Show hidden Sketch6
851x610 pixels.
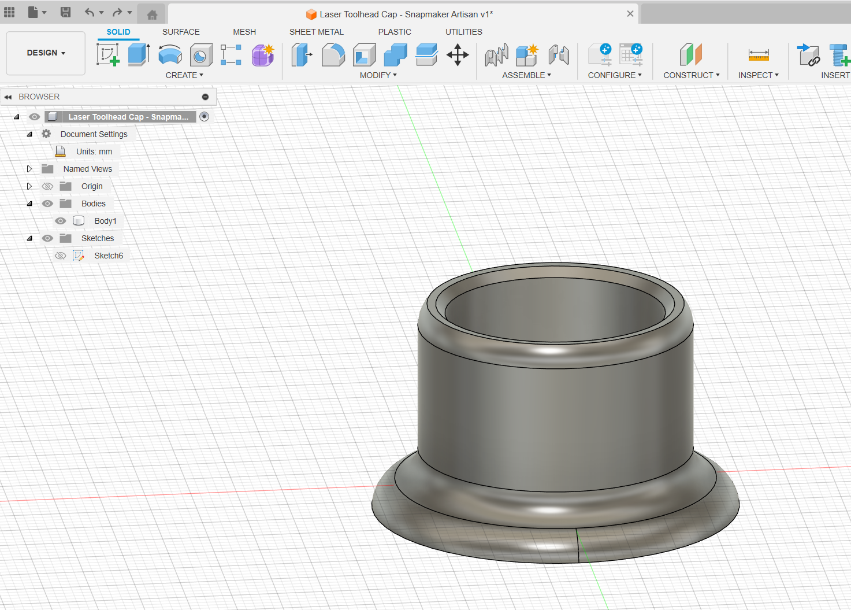(x=60, y=256)
